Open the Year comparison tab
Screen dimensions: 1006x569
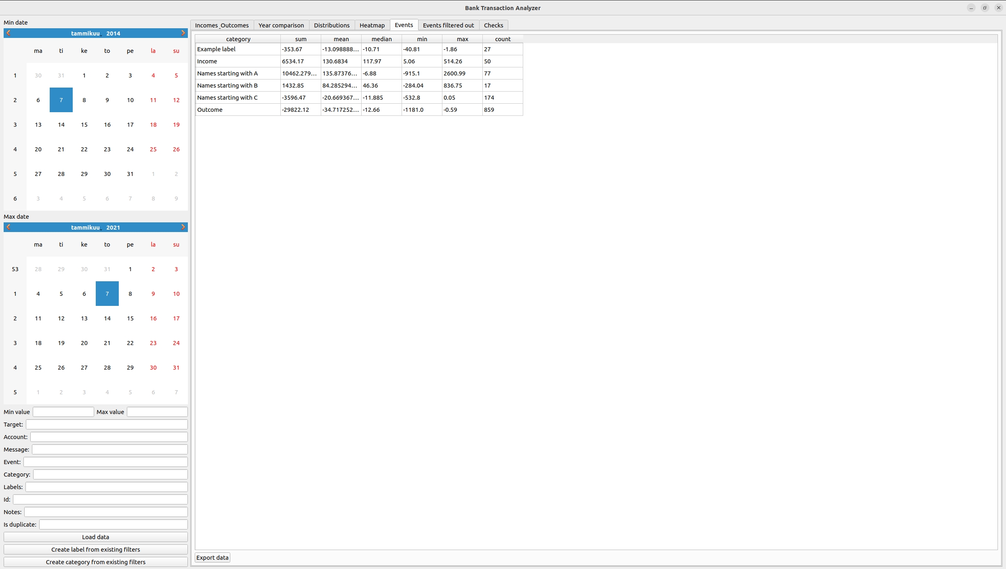click(x=281, y=25)
